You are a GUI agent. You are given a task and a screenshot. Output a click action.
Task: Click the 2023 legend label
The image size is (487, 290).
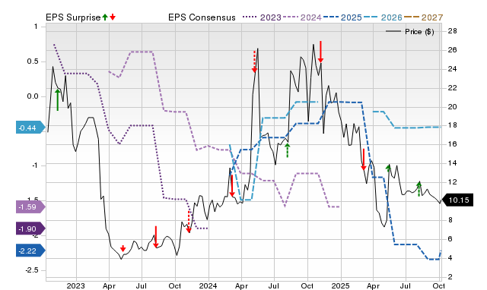pyautogui.click(x=271, y=17)
